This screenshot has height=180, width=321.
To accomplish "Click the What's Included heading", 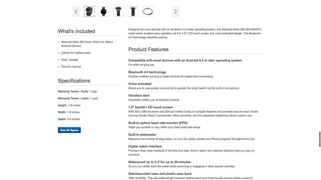I will 77,31.
